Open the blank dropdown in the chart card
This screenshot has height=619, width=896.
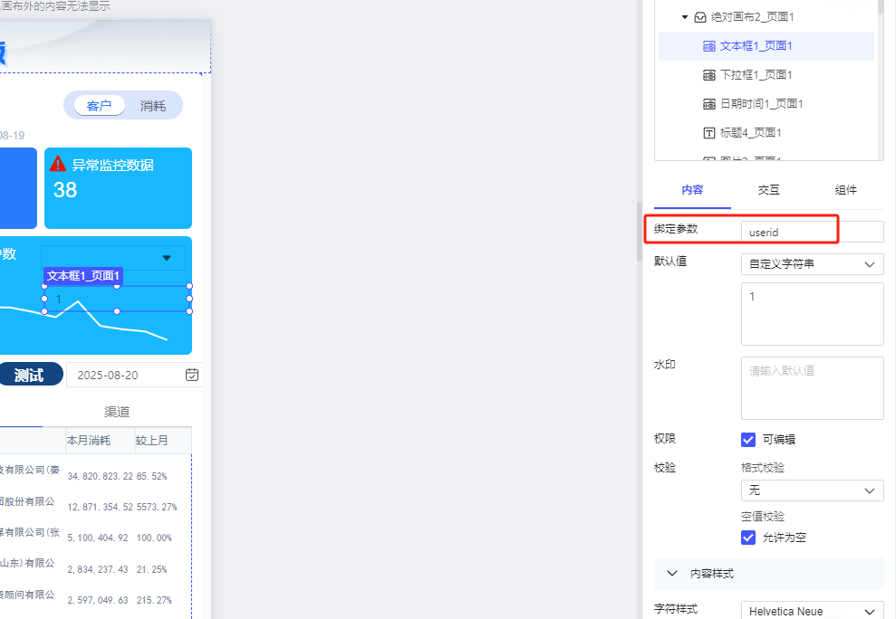113,258
